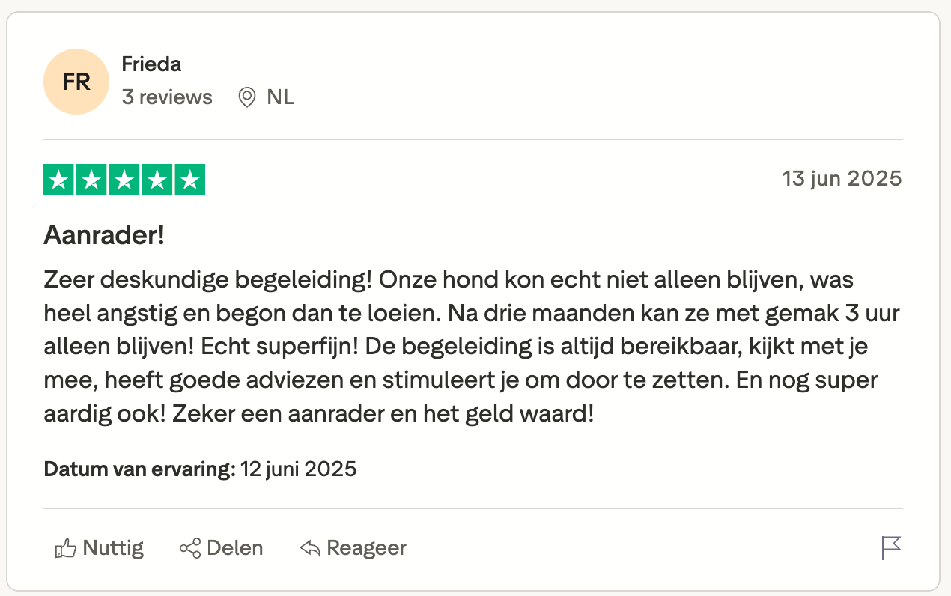Click the second green rating star
The width and height of the screenshot is (951, 596).
(x=91, y=180)
